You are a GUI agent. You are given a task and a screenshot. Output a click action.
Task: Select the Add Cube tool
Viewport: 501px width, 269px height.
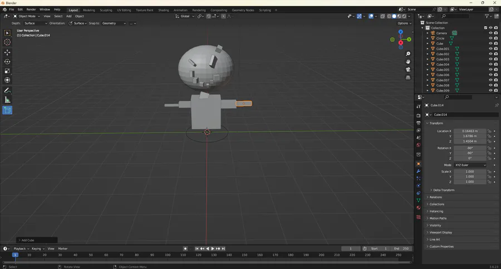7,110
